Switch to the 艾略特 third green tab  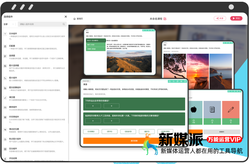coord(96,49)
